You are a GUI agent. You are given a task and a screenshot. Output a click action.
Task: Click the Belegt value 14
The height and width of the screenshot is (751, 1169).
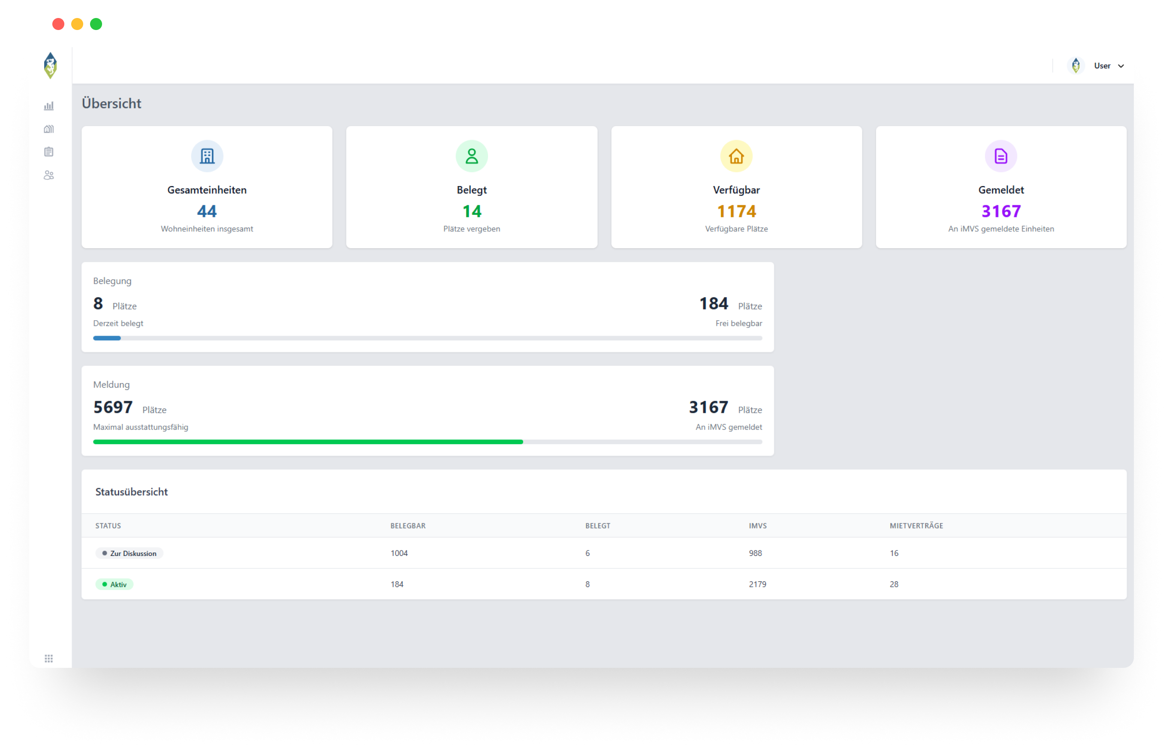(x=471, y=211)
